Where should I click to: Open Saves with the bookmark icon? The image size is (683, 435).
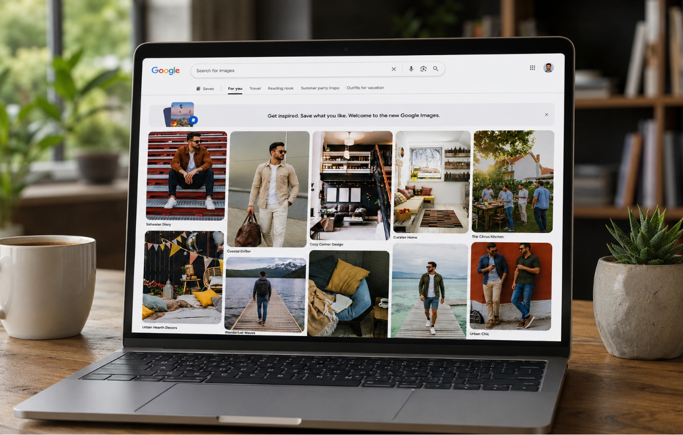coord(205,89)
